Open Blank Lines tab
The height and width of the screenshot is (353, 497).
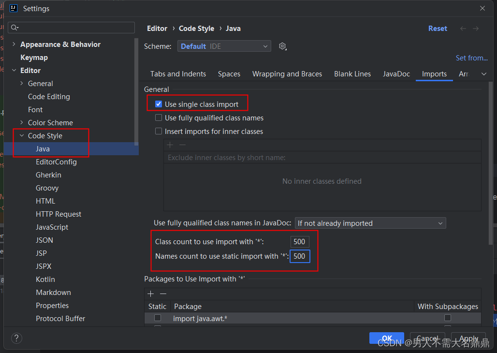[352, 74]
